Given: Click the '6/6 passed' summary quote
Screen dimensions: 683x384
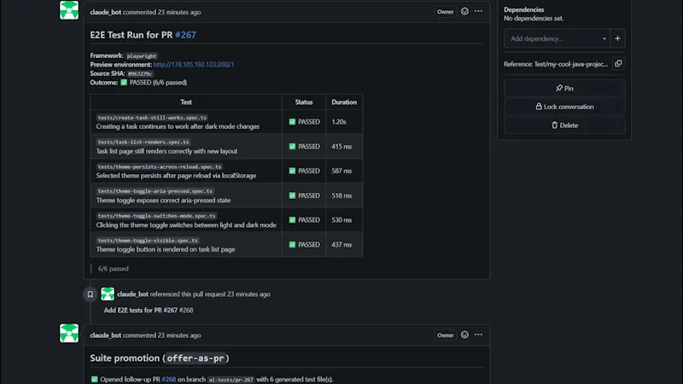Looking at the screenshot, I should (x=114, y=269).
